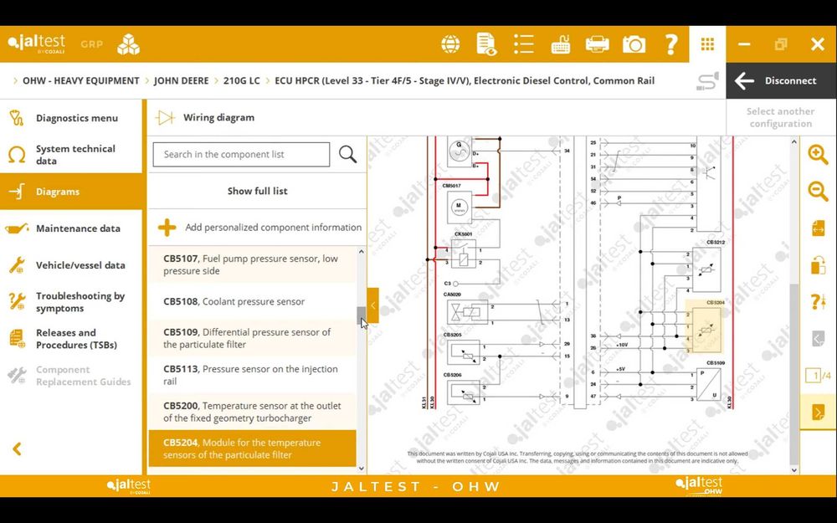This screenshot has width=837, height=523.
Task: Go to the next diagram page
Action: [x=818, y=412]
